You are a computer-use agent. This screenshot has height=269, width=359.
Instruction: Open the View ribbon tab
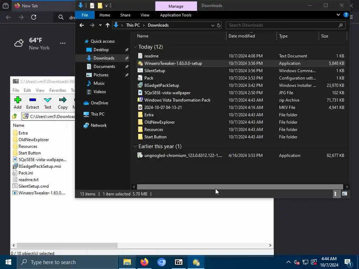(x=145, y=15)
